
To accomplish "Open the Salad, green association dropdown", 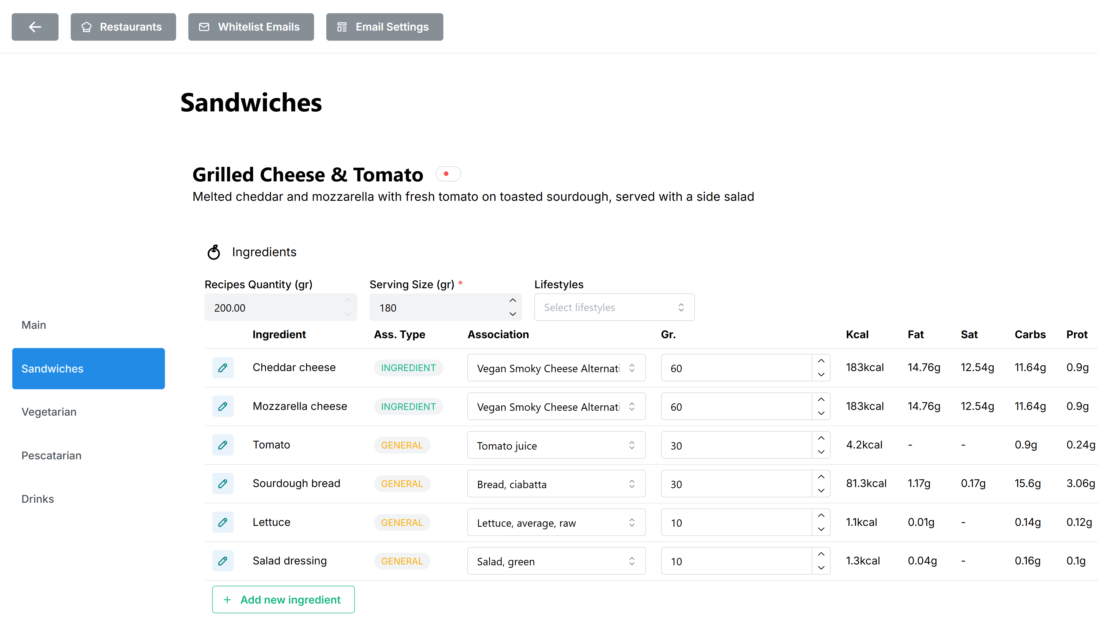I will point(556,561).
